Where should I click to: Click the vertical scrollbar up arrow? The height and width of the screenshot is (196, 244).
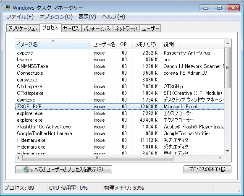tap(228, 43)
